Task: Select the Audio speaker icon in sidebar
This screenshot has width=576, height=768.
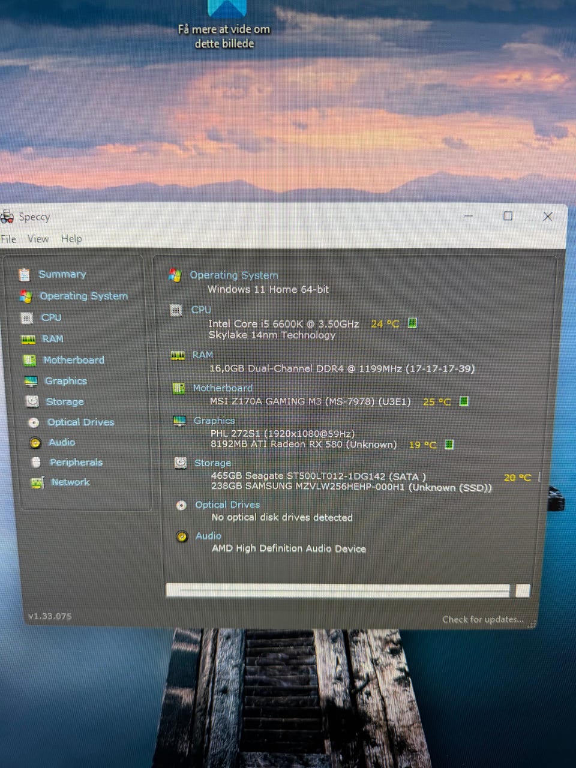Action: tap(35, 443)
